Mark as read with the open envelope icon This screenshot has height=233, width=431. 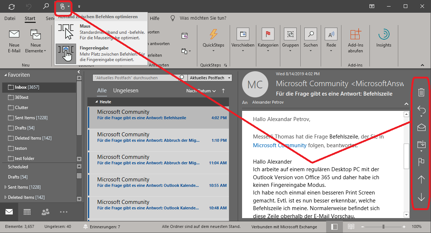tap(421, 127)
